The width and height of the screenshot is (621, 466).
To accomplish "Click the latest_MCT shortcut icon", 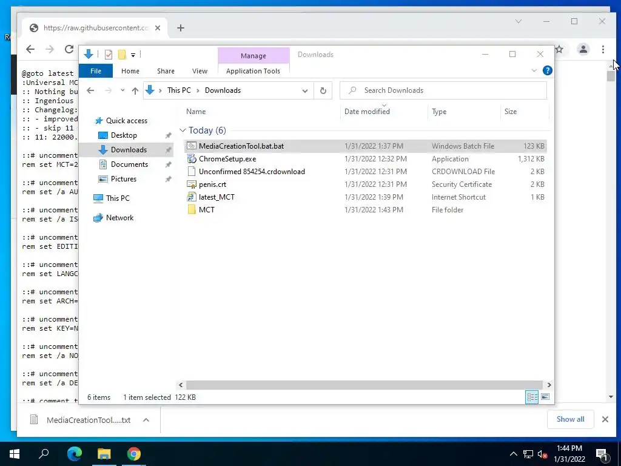I will [x=192, y=197].
